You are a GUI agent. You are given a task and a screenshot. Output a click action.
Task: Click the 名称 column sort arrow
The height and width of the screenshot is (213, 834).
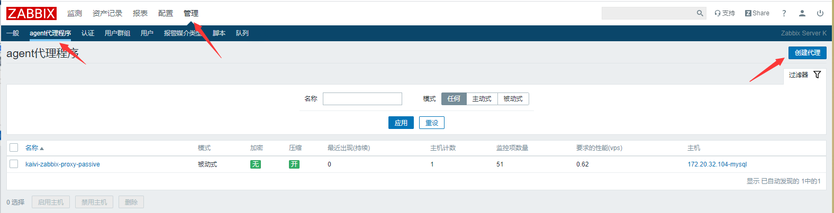pos(42,149)
